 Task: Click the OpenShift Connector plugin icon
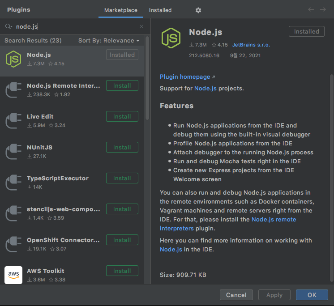point(13,244)
